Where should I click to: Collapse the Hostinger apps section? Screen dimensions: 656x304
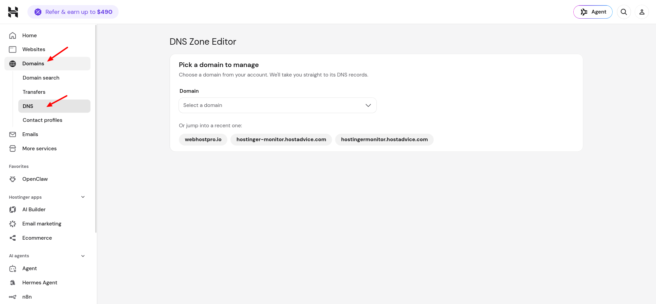(83, 197)
